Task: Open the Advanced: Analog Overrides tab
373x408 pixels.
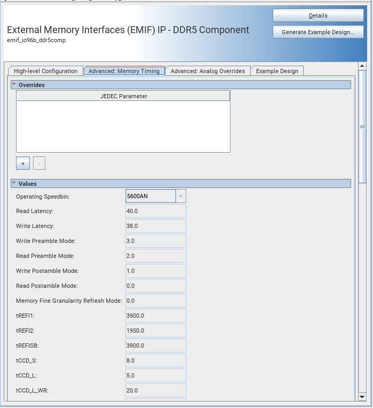Action: click(208, 71)
